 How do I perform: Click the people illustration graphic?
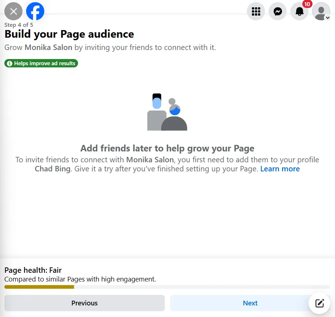[x=167, y=111]
